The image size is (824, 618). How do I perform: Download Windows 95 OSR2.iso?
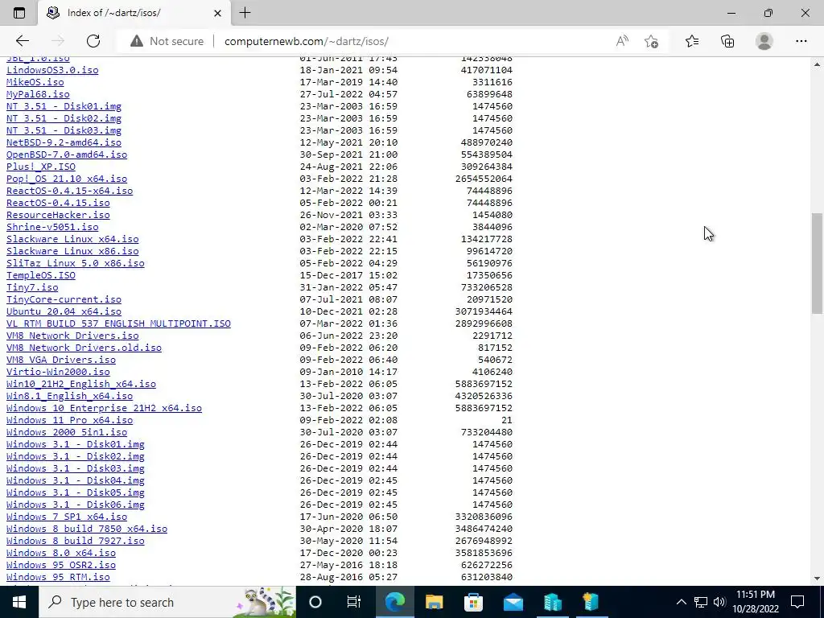[x=61, y=566]
